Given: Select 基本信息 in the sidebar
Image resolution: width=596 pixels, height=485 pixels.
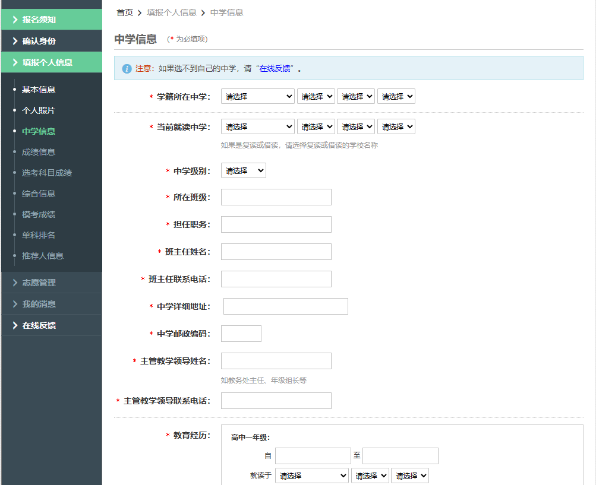Looking at the screenshot, I should [x=39, y=90].
